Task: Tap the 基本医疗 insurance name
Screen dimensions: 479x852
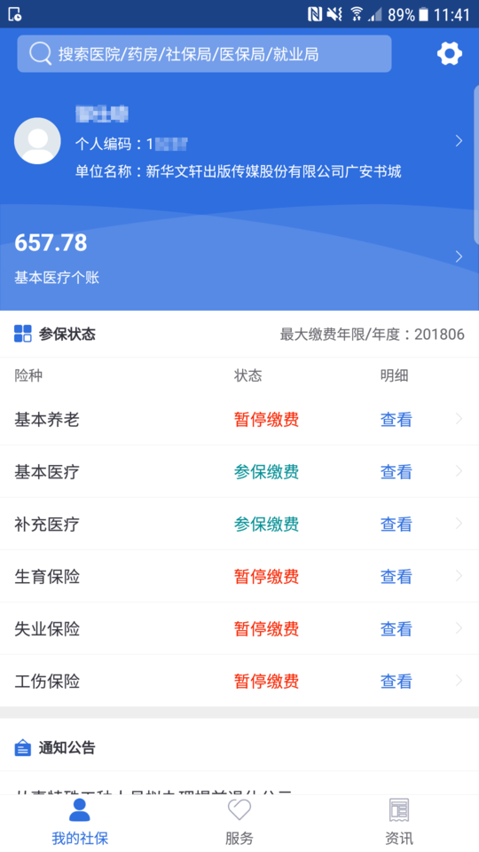Action: tap(47, 471)
